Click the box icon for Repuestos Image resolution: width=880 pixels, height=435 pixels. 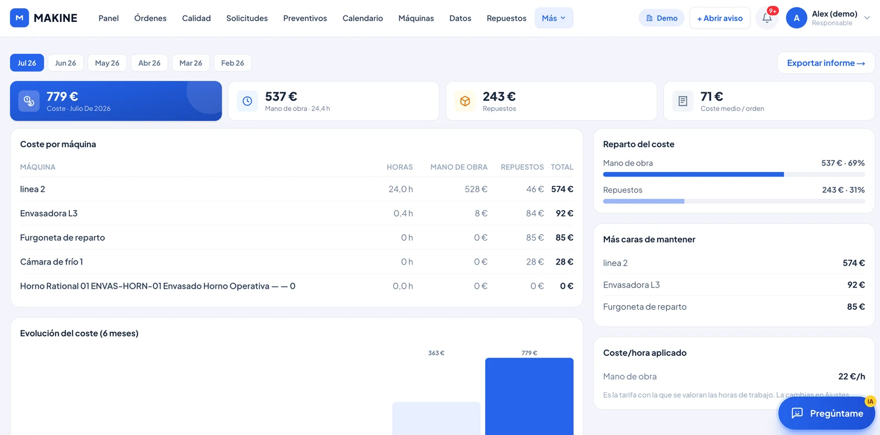coord(465,101)
